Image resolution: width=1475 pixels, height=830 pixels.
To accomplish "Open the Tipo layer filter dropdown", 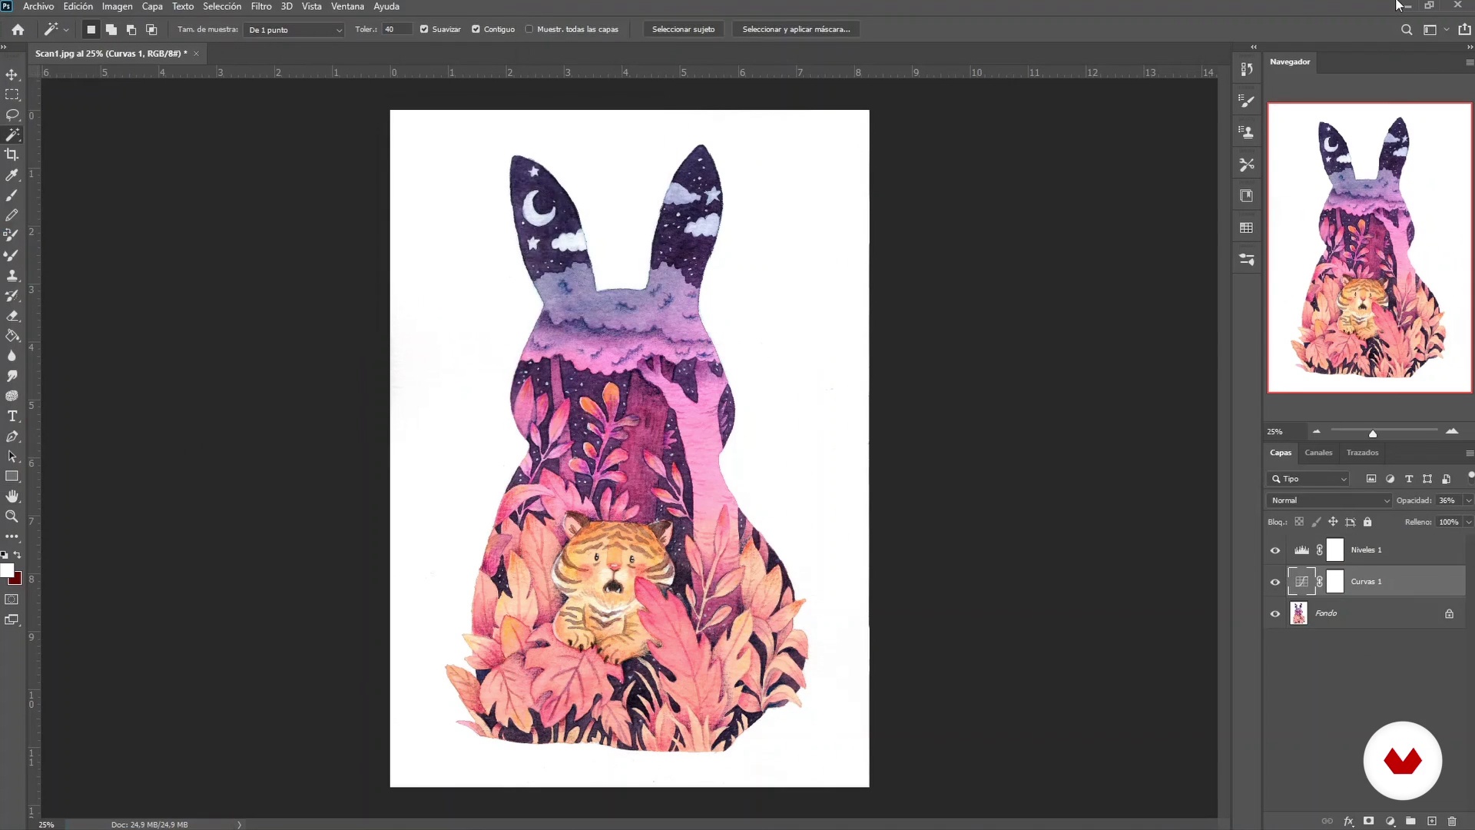I will (x=1308, y=479).
